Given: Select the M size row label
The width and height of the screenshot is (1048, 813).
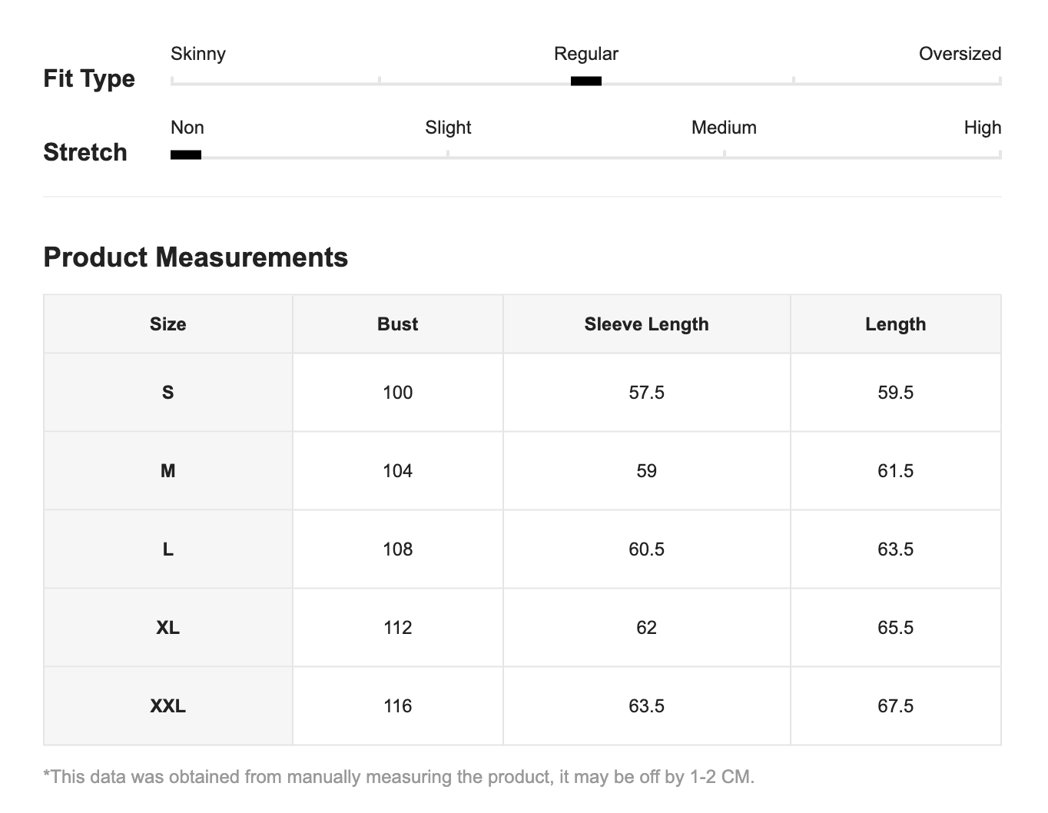Looking at the screenshot, I should (x=168, y=471).
